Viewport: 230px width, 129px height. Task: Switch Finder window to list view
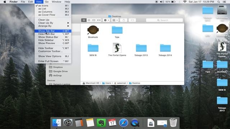tap(89, 20)
